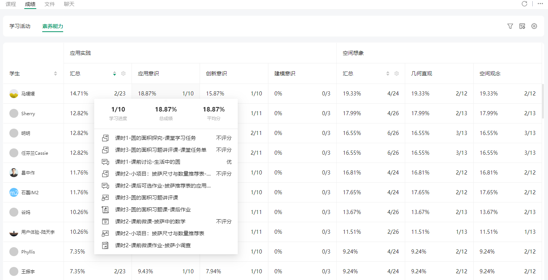Click 学习进度 value 1/10 in popup
Screen dimensions: 548x280
coord(118,110)
